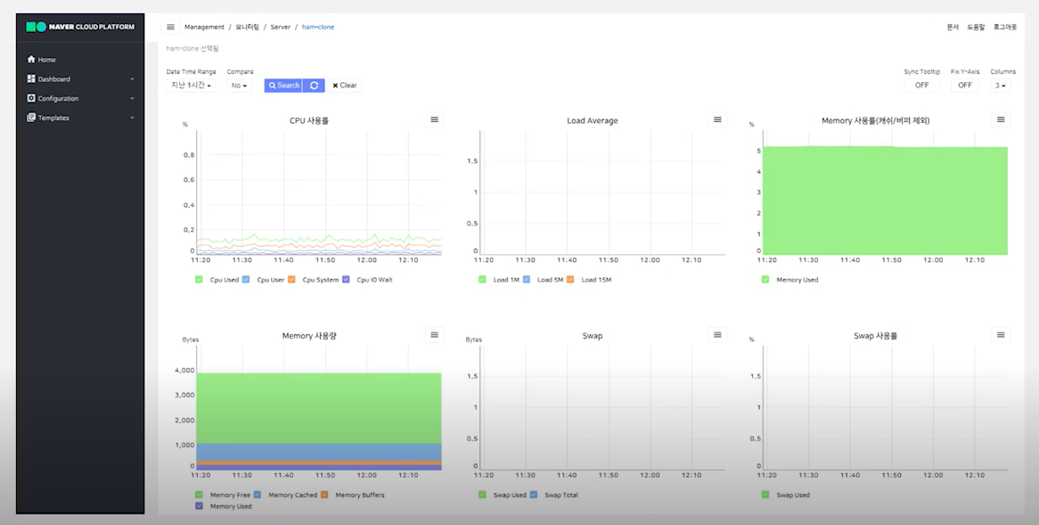Click the green Memory Free area in Memory 사용량 chart

(319, 407)
